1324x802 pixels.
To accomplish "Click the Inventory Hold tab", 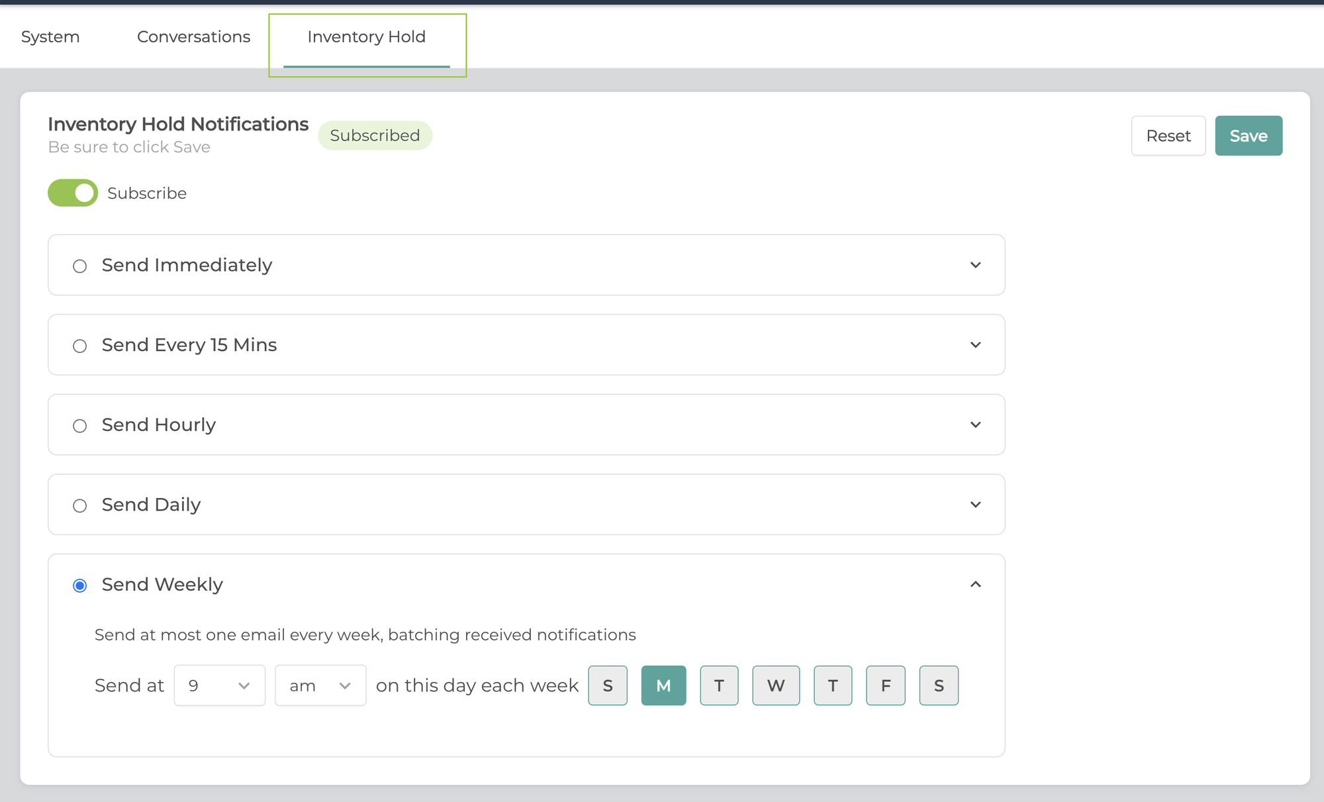I will pyautogui.click(x=366, y=36).
